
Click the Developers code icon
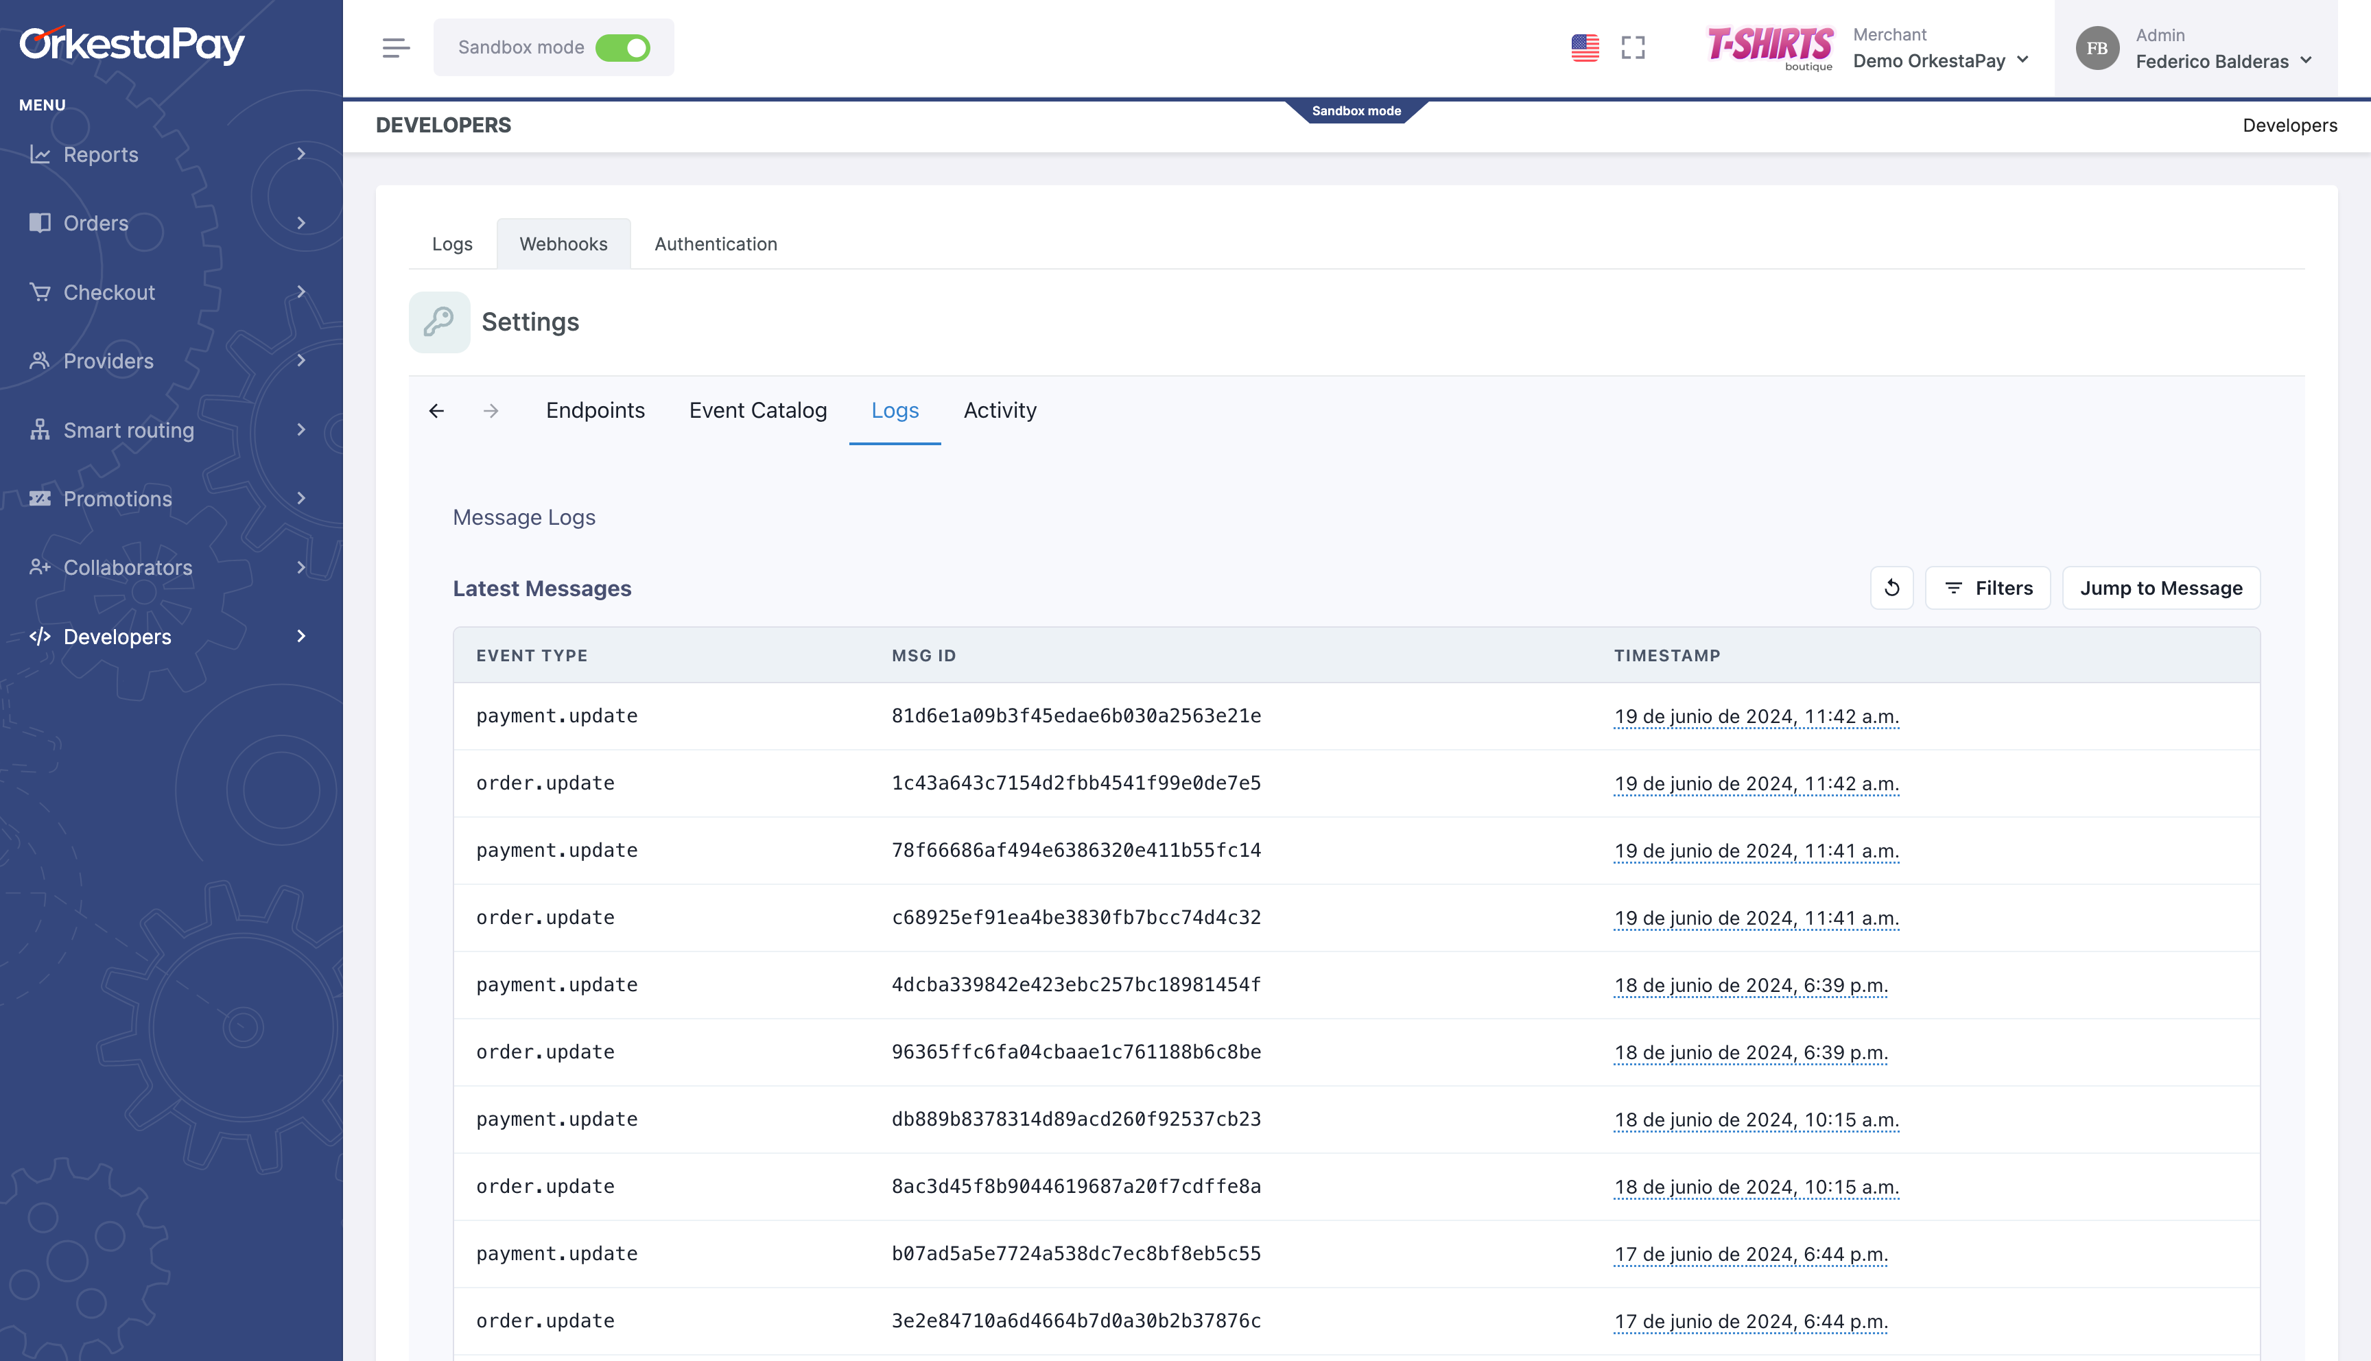click(x=39, y=637)
